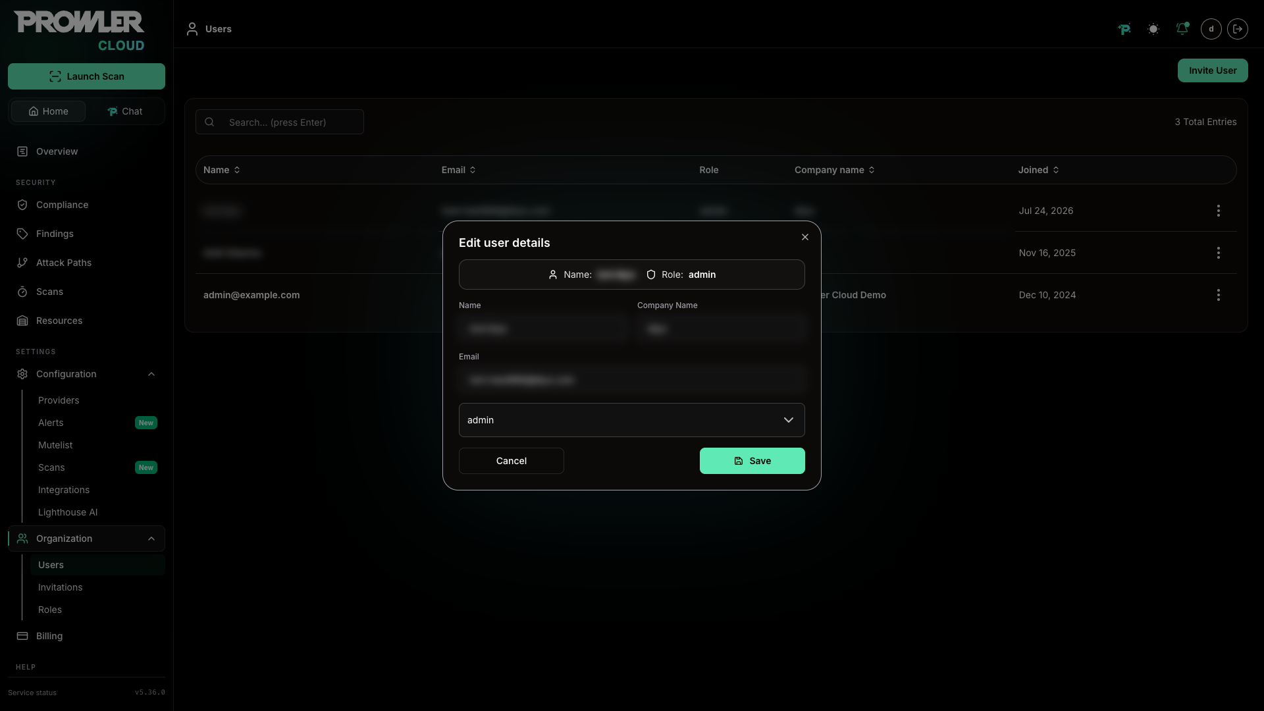Screen dimensions: 1264x711
Task: Open the notifications bell
Action: [1182, 29]
